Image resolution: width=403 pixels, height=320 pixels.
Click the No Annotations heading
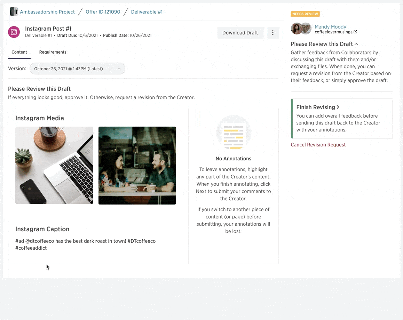pyautogui.click(x=234, y=159)
